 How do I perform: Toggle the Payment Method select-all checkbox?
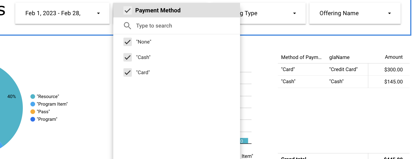128,10
